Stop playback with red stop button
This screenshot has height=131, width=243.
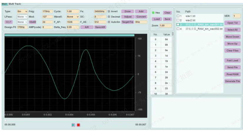pos(79,125)
